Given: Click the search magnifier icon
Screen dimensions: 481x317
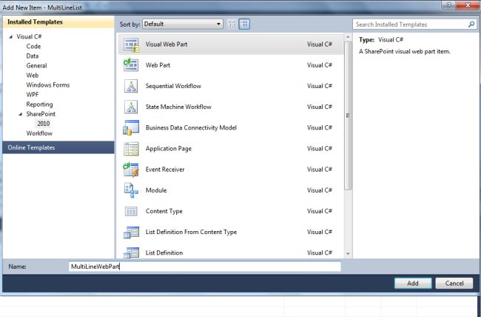Looking at the screenshot, I should pyautogui.click(x=471, y=24).
